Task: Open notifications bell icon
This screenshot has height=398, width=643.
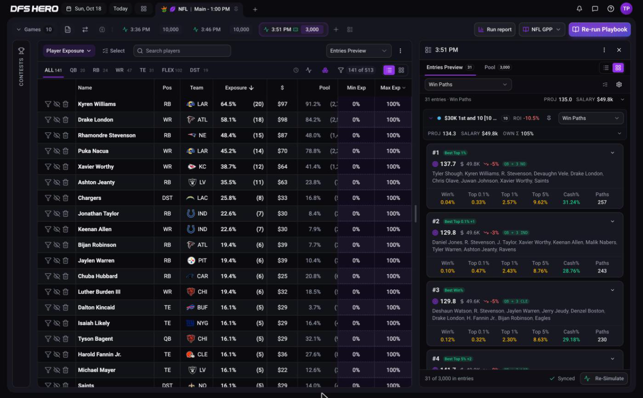Action: tap(579, 9)
